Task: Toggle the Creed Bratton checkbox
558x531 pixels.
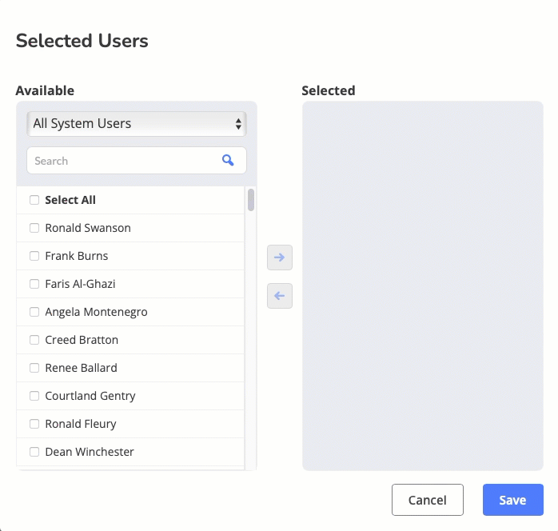Action: (34, 340)
